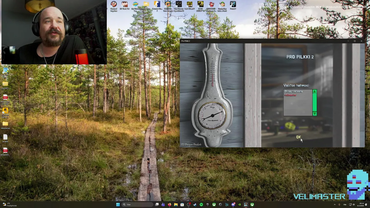Viewport: 370px width, 208px height.
Task: Open Epic Games Launcher from the taskbar
Action: (x=208, y=205)
